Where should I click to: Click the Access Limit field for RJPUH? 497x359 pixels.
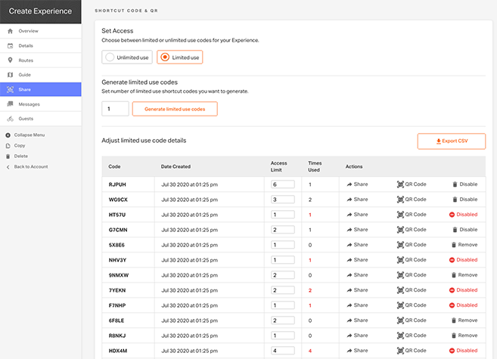(x=283, y=184)
